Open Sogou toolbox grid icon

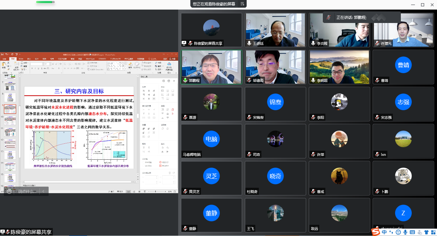[433, 232]
